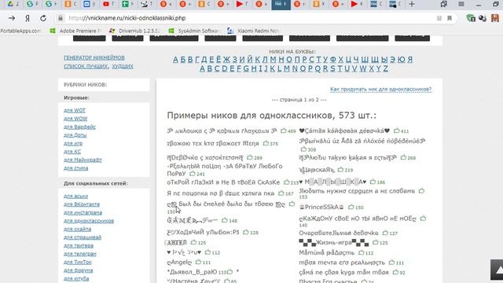This screenshot has width=503, height=283.
Task: Open sidebar link 'для твитера'
Action: pyautogui.click(x=79, y=246)
